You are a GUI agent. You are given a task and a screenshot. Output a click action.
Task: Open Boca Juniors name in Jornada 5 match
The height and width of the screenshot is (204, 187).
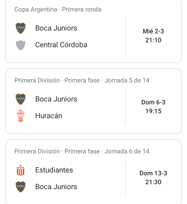[56, 99]
